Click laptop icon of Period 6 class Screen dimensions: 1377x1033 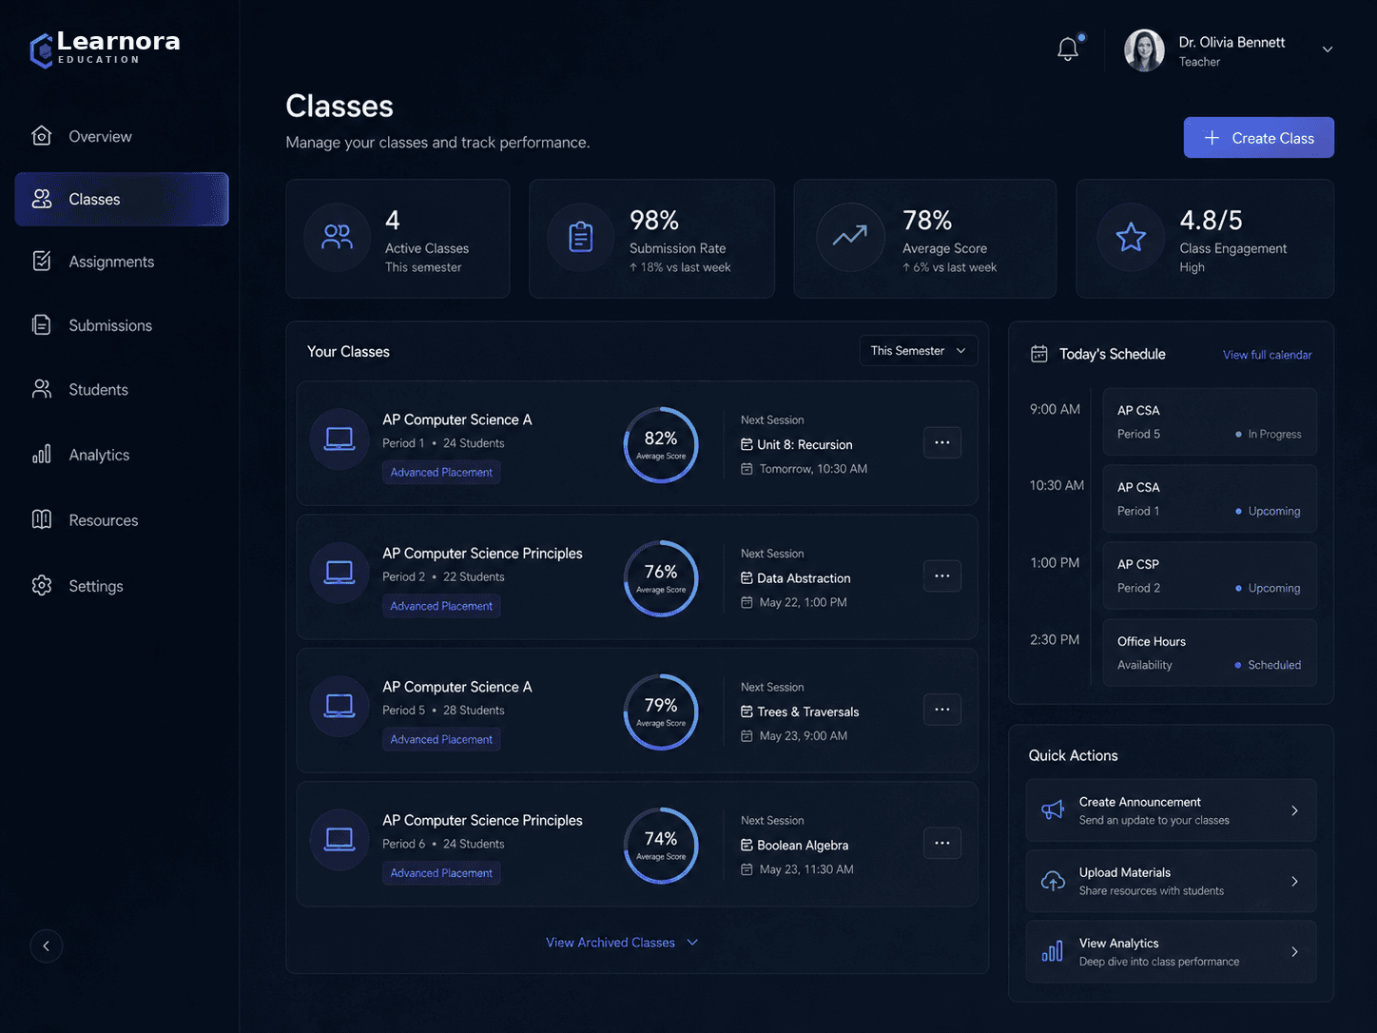[339, 839]
